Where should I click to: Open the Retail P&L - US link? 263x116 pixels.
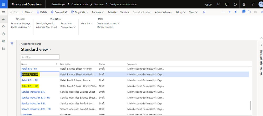pos(30,86)
